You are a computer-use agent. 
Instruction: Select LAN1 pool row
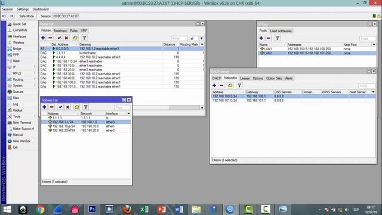click(317, 49)
